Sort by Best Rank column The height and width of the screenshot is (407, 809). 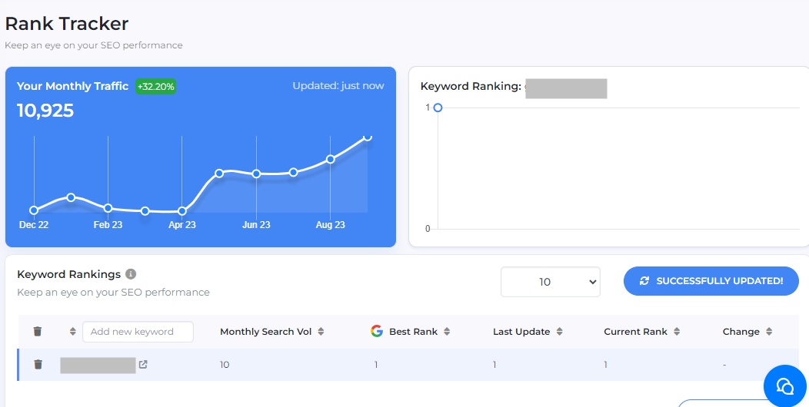(447, 332)
